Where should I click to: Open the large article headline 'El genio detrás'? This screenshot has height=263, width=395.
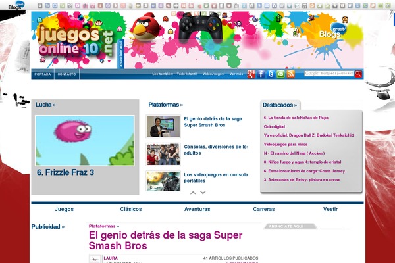(x=165, y=241)
